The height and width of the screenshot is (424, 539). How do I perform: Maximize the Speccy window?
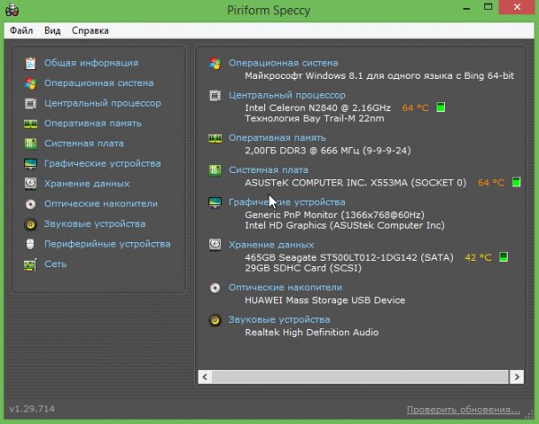pos(488,7)
